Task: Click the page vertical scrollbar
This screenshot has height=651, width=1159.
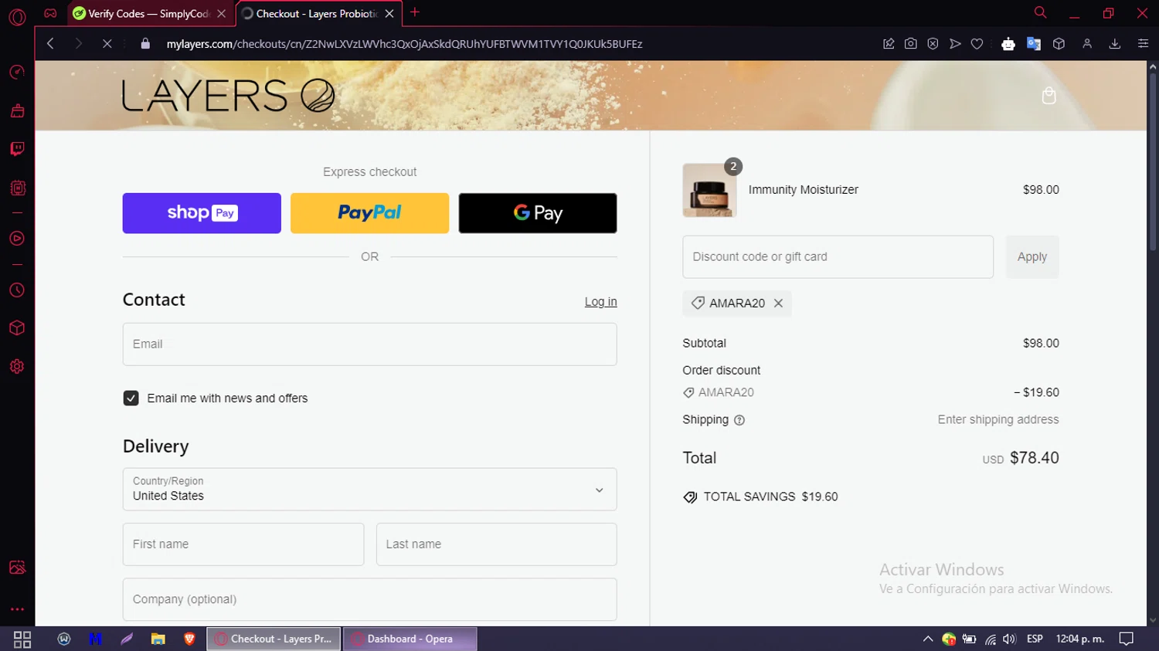Action: [1153, 162]
